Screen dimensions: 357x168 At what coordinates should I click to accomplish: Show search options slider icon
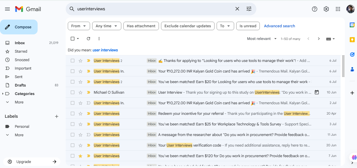[249, 9]
